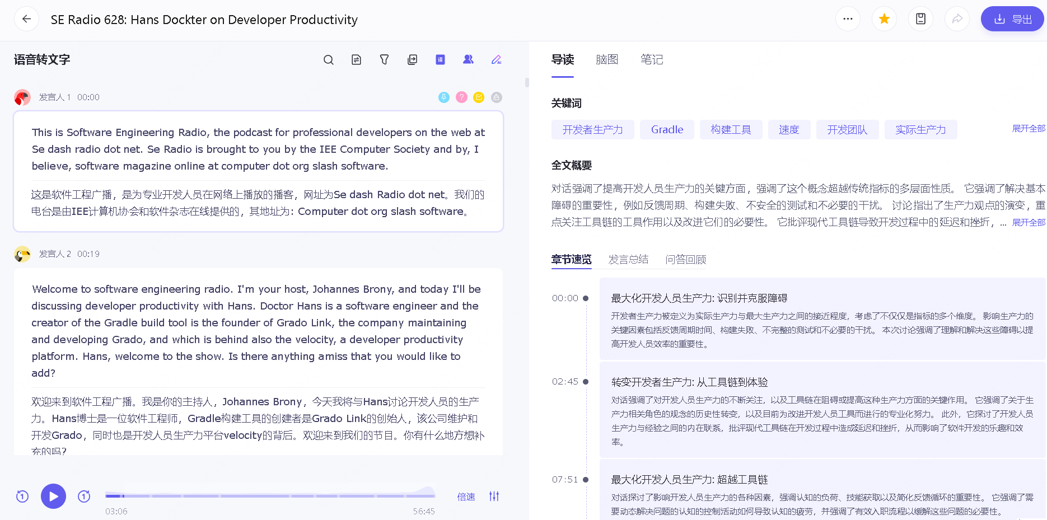
Task: Click the rewind seconds icon
Action: [22, 496]
